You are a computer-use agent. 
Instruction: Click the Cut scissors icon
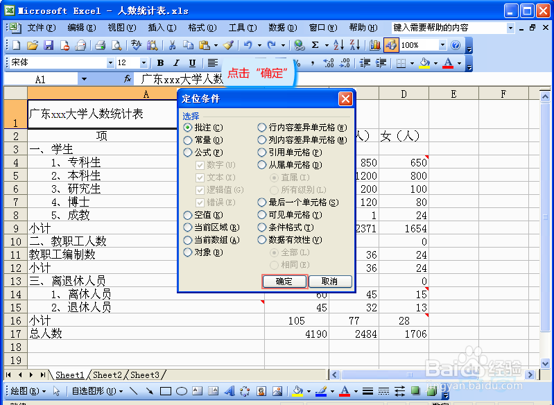tap(172, 45)
